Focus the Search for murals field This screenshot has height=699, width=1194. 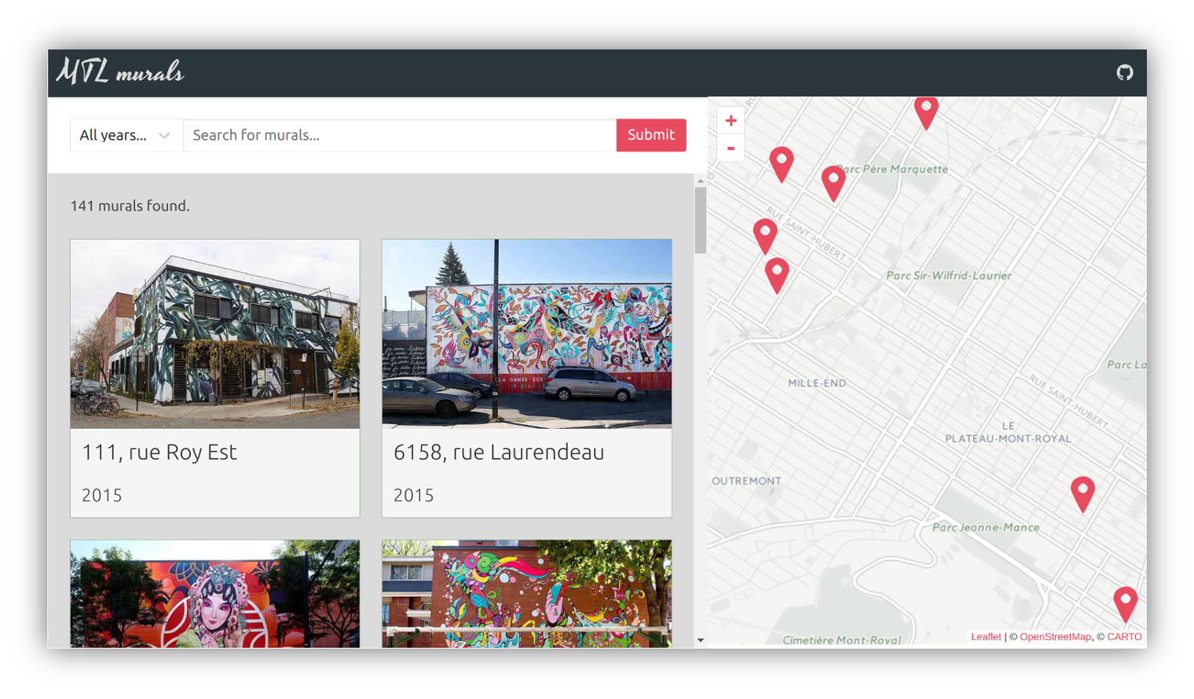[400, 135]
